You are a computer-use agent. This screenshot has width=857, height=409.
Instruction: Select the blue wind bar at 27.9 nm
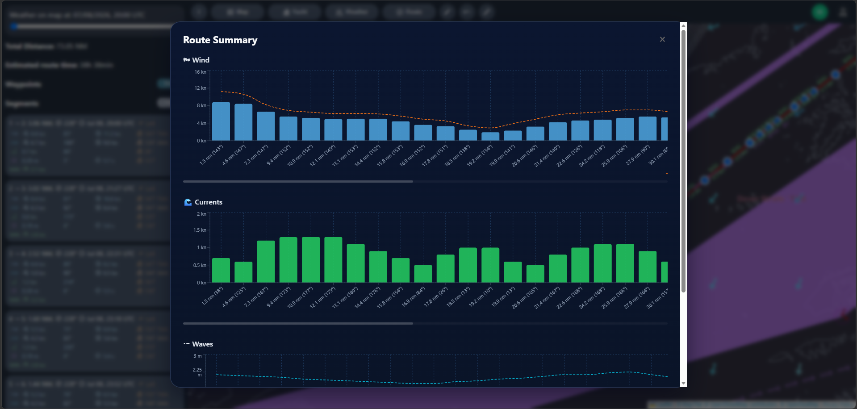pyautogui.click(x=648, y=129)
